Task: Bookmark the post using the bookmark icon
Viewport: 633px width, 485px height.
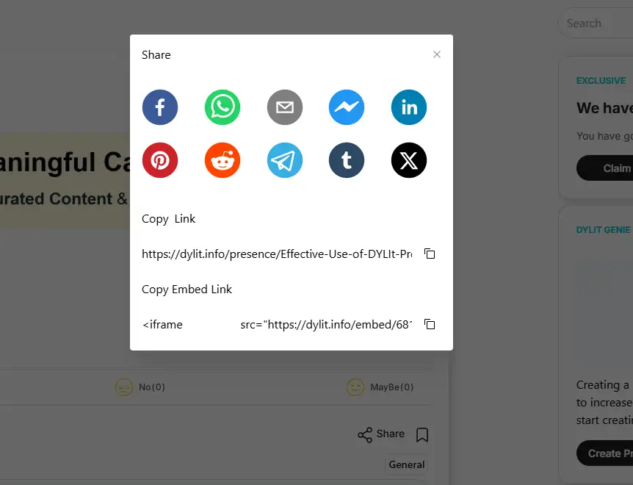Action: (x=422, y=435)
